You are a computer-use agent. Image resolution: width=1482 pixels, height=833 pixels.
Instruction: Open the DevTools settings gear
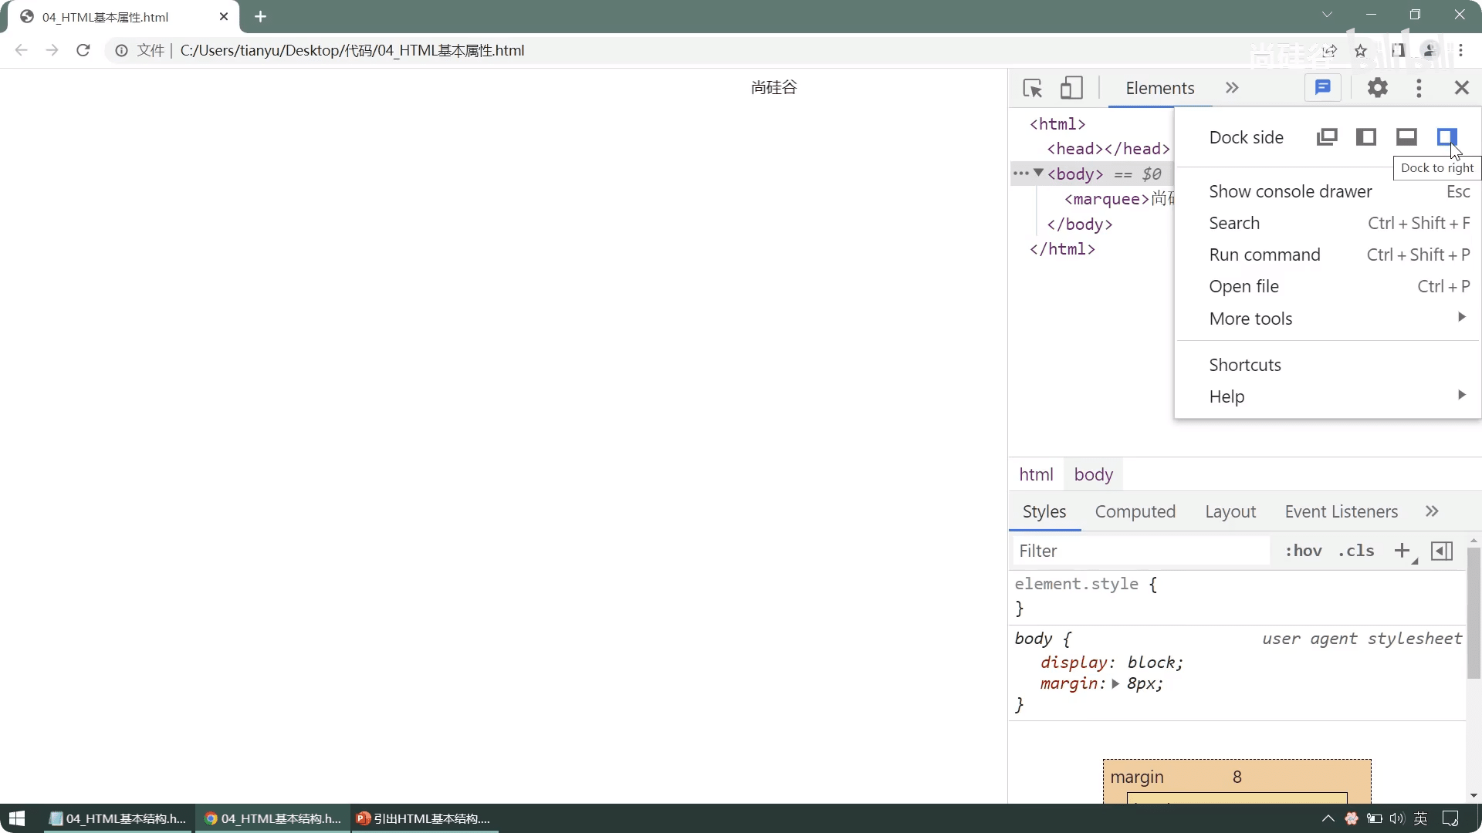(1378, 88)
